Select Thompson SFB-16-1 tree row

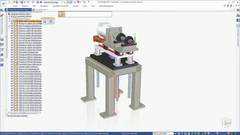pyautogui.click(x=30, y=55)
